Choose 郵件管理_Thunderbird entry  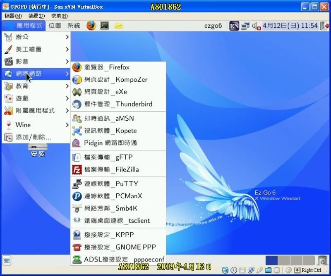(118, 104)
